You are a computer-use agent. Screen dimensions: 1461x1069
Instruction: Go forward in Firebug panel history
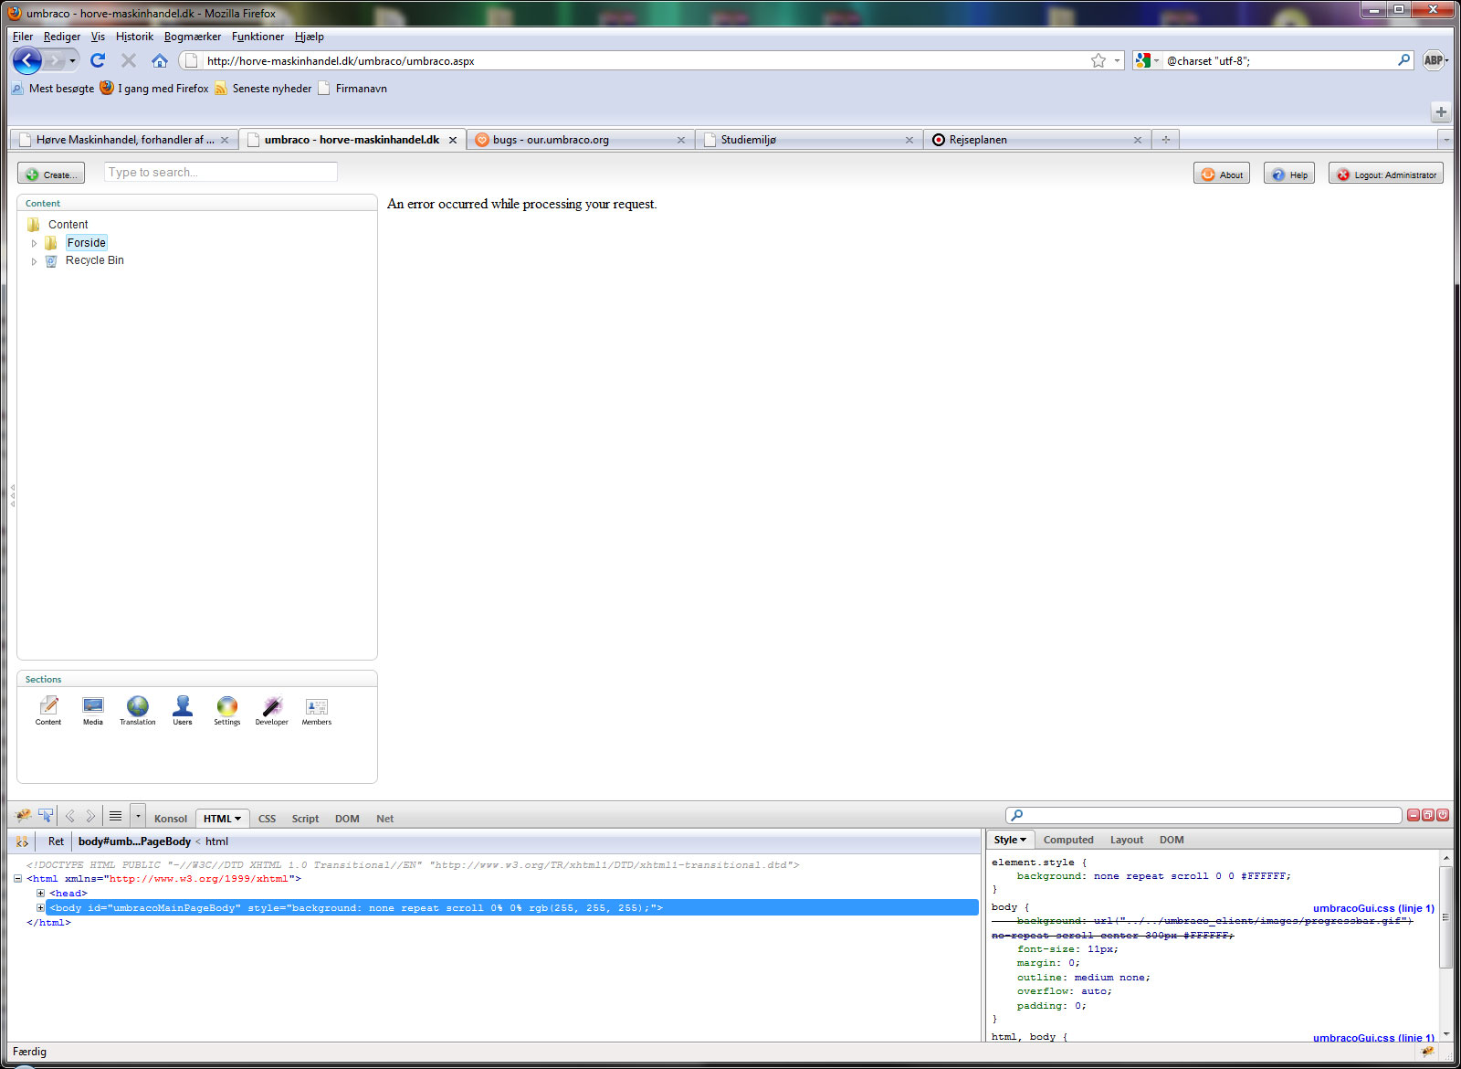[90, 816]
